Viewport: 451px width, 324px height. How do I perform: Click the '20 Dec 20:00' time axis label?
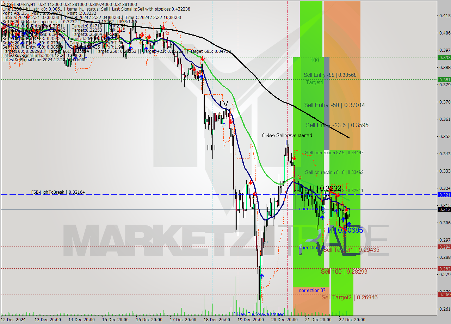(284, 320)
